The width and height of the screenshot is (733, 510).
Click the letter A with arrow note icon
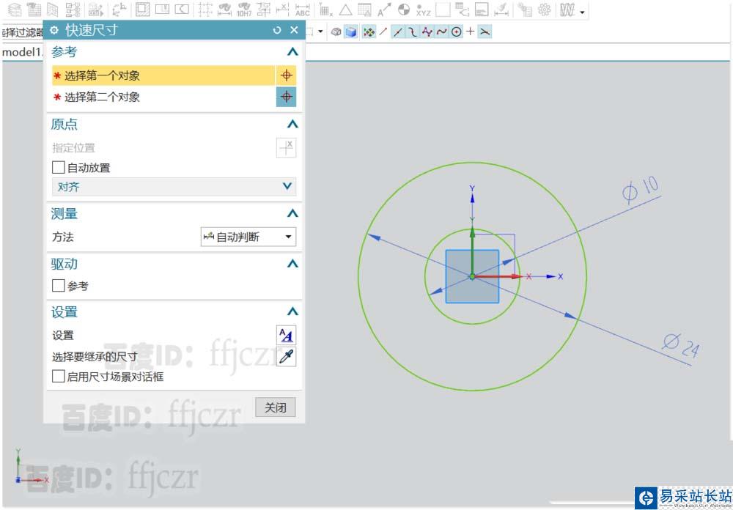tap(384, 10)
